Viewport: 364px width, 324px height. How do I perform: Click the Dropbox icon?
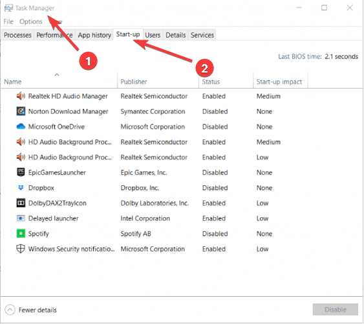[x=21, y=187]
